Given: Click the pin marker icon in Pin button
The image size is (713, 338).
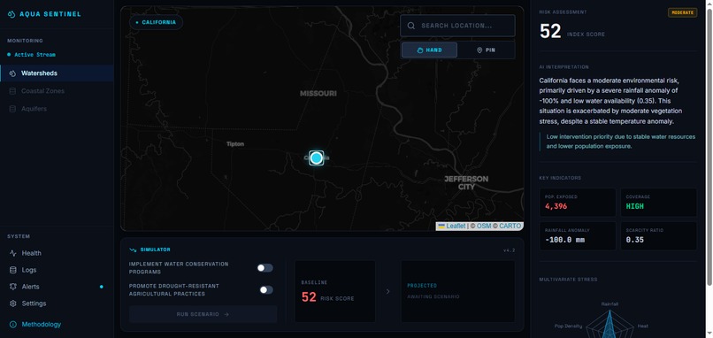Looking at the screenshot, I should (479, 50).
